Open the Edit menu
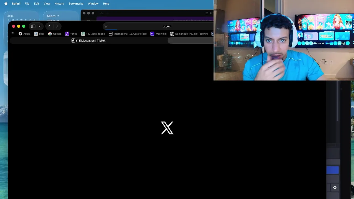The height and width of the screenshot is (199, 354). 36,4
